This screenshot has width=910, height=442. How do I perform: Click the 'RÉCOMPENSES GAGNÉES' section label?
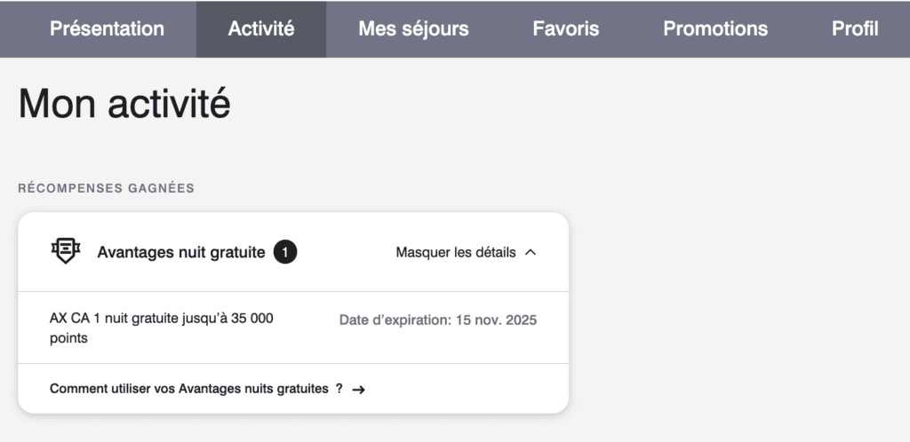[106, 188]
